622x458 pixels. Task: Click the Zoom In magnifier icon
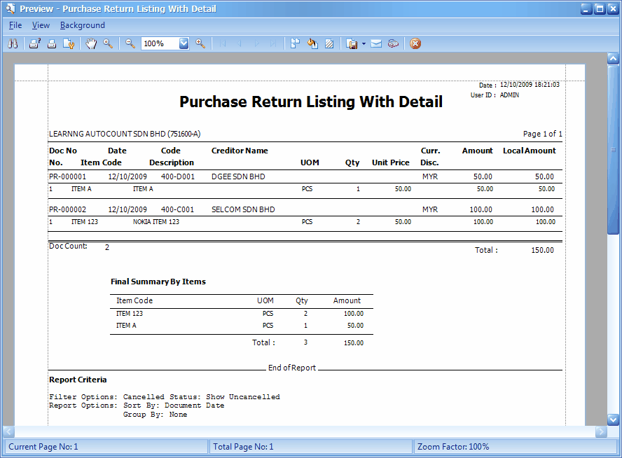click(200, 43)
